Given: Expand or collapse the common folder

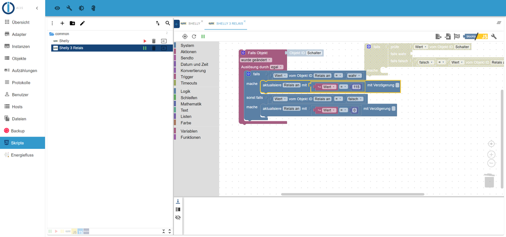Looking at the screenshot, I should coord(52,34).
